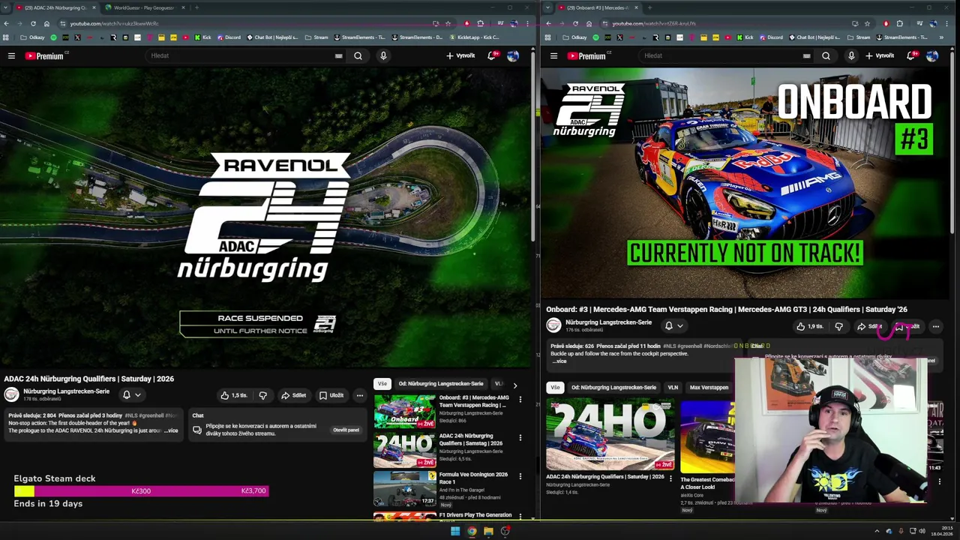960x540 pixels.
Task: Open account avatar menu in right window
Action: 932,55
